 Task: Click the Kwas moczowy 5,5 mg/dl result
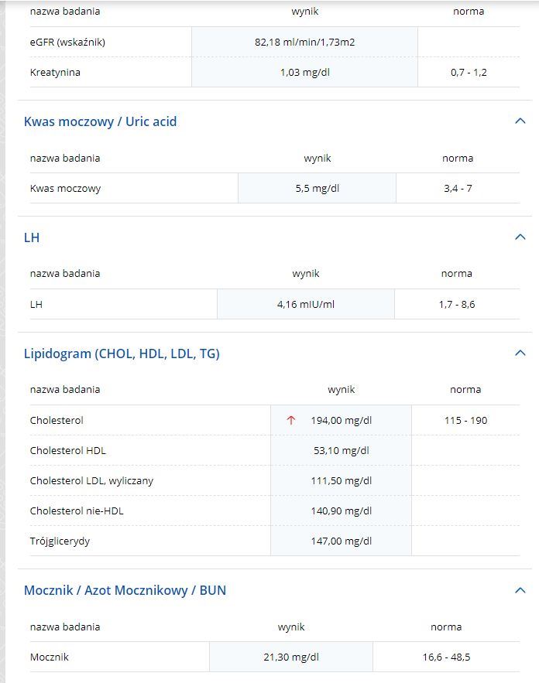tap(317, 188)
